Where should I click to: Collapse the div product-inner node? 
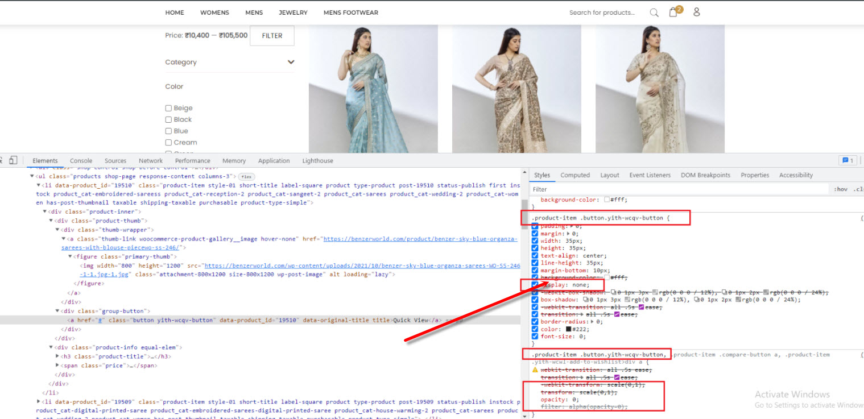(45, 211)
